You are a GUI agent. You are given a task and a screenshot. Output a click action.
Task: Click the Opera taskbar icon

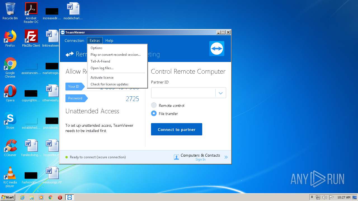60,197
